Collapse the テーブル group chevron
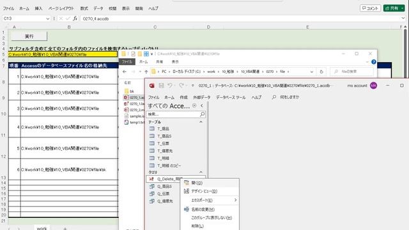Image resolution: width=409 pixels, height=230 pixels. (201, 122)
